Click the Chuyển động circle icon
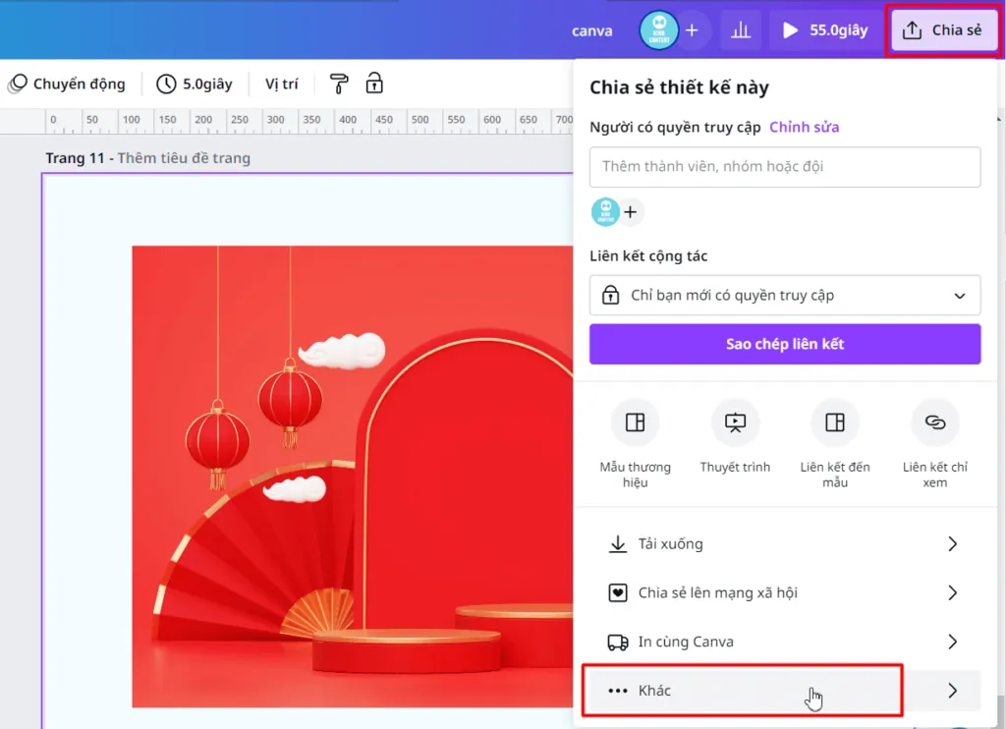Viewport: 1006px width, 729px height. (x=18, y=84)
